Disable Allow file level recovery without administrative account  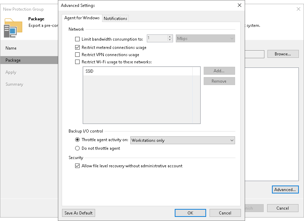click(x=78, y=166)
